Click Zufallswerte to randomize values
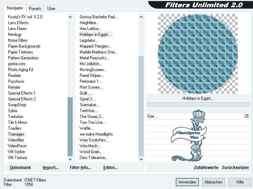 [x=206, y=168]
